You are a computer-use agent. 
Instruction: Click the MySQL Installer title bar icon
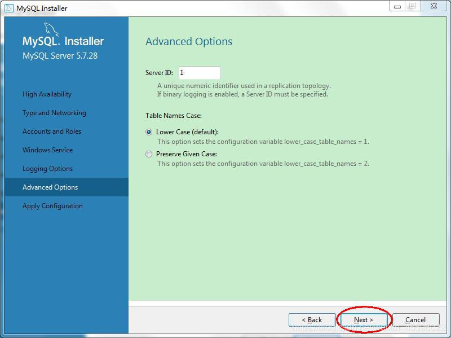tap(9, 8)
